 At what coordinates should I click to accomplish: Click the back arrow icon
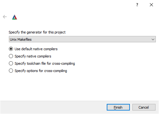pos(5,17)
